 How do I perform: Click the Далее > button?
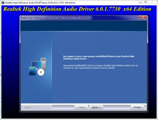96,107
